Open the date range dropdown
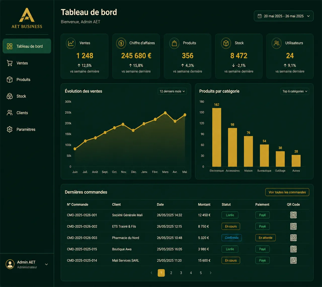Screen dimensions: 322x287 pyautogui.click(x=284, y=16)
